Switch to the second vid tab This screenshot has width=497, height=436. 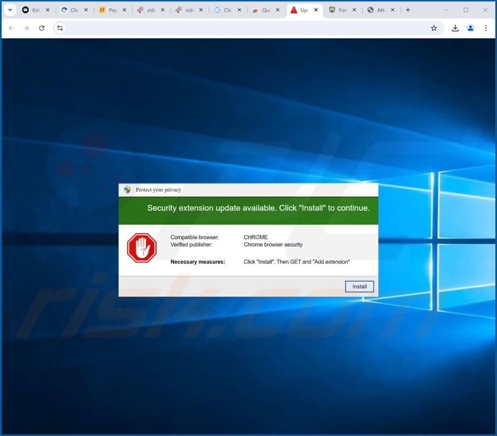click(x=185, y=10)
